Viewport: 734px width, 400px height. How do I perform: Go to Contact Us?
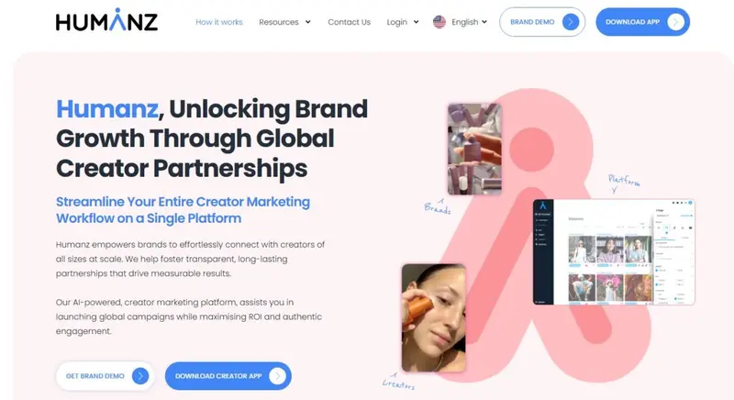click(x=350, y=22)
